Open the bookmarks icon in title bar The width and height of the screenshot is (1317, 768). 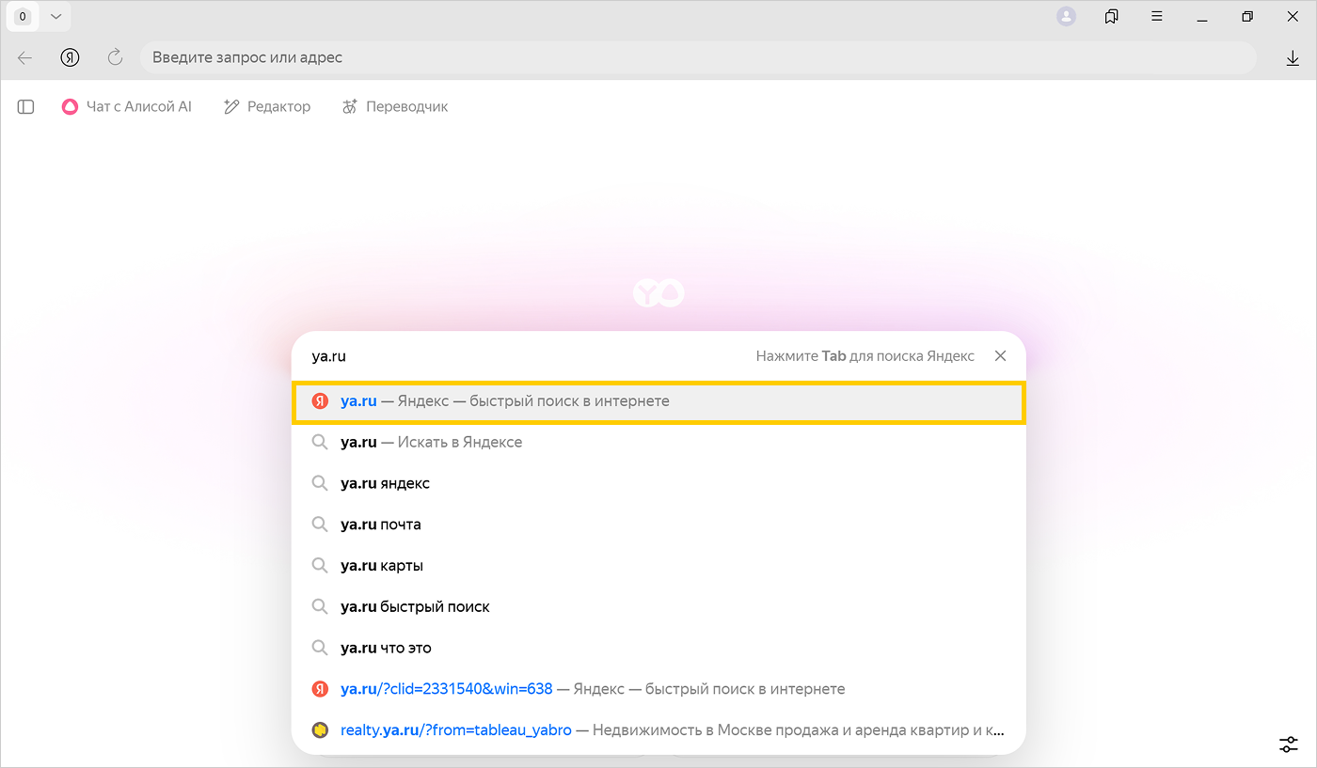point(1111,16)
